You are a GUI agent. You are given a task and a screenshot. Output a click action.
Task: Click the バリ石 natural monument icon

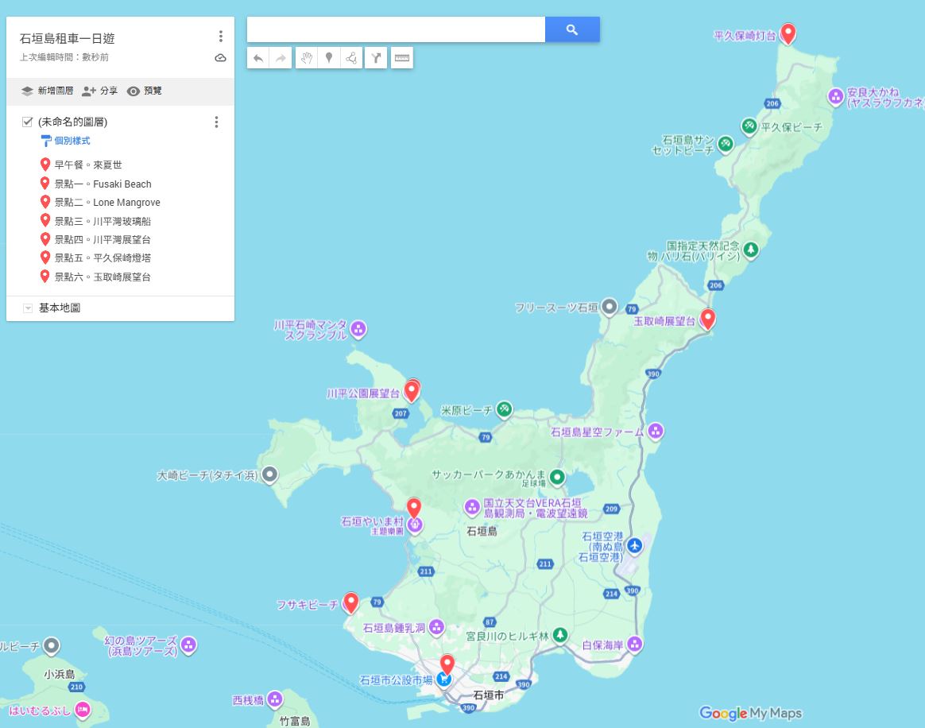pos(750,250)
